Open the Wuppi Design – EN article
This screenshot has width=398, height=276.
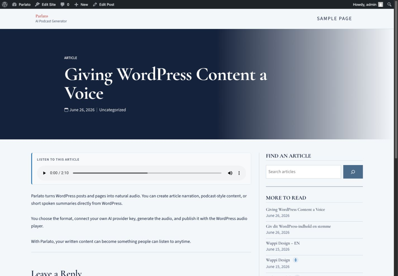tap(283, 243)
